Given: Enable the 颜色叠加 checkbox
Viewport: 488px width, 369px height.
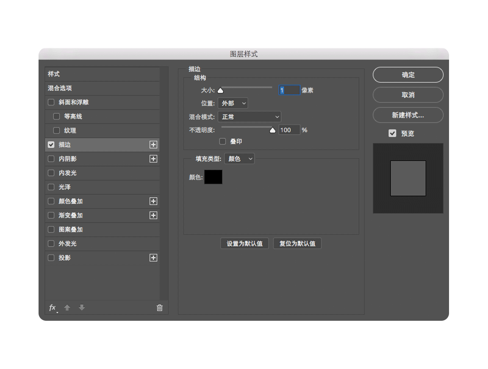Looking at the screenshot, I should 51,201.
